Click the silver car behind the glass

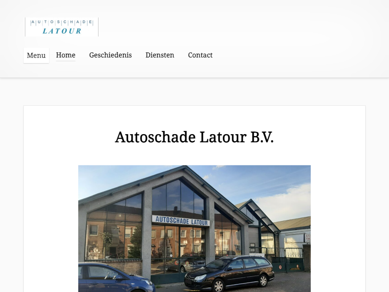point(185,265)
